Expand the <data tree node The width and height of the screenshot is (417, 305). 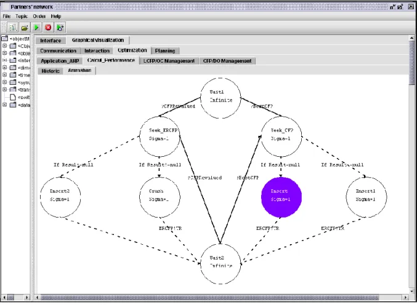tap(4, 105)
